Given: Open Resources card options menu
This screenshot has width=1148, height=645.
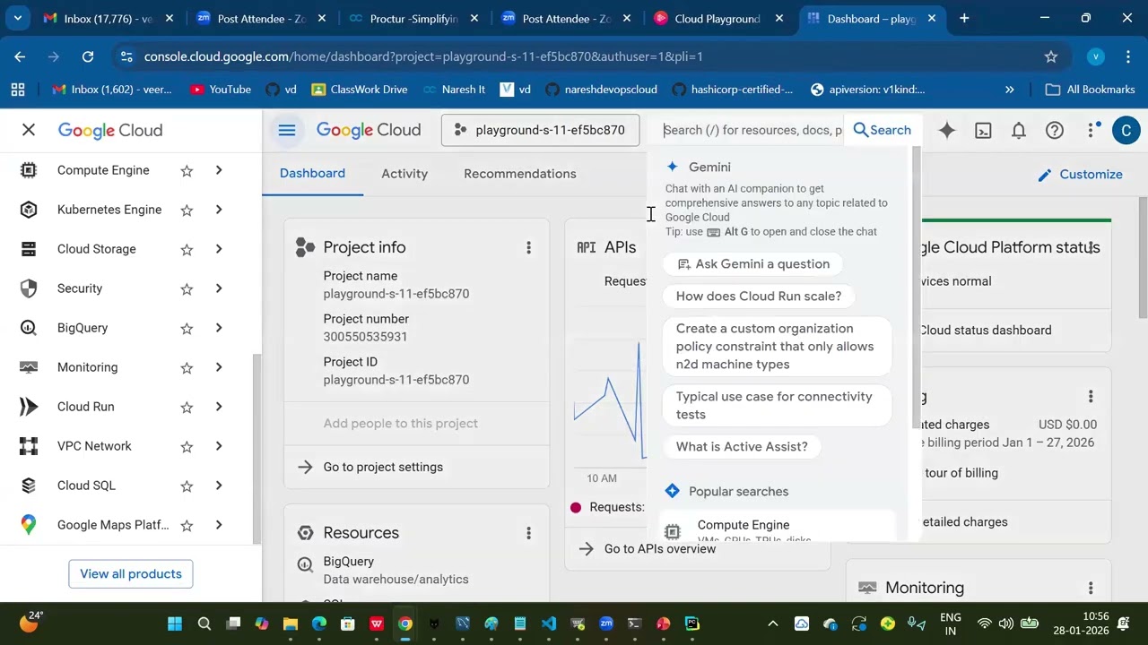Looking at the screenshot, I should coord(528,534).
